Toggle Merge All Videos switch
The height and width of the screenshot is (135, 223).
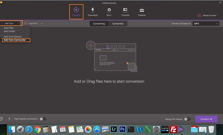click(x=187, y=119)
